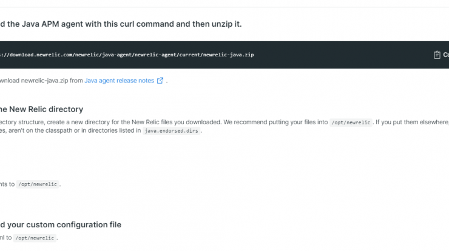Click the java.endorsed.dirs inline code
The image size is (449, 251).
171,131
